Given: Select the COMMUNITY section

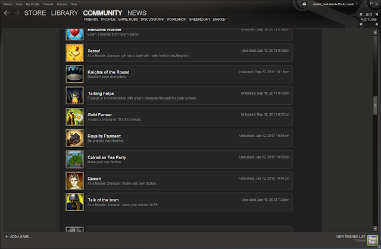Looking at the screenshot, I should 103,13.
